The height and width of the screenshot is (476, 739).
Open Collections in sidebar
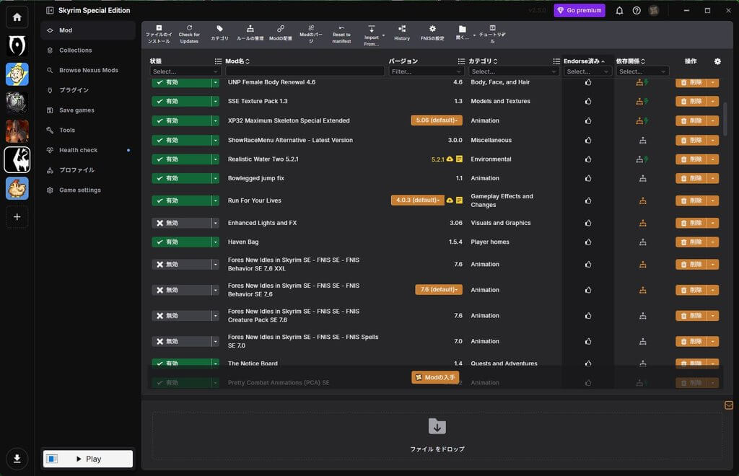[x=87, y=50]
